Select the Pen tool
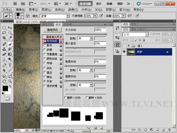Image resolution: width=177 pixels, height=133 pixels. tap(4, 65)
